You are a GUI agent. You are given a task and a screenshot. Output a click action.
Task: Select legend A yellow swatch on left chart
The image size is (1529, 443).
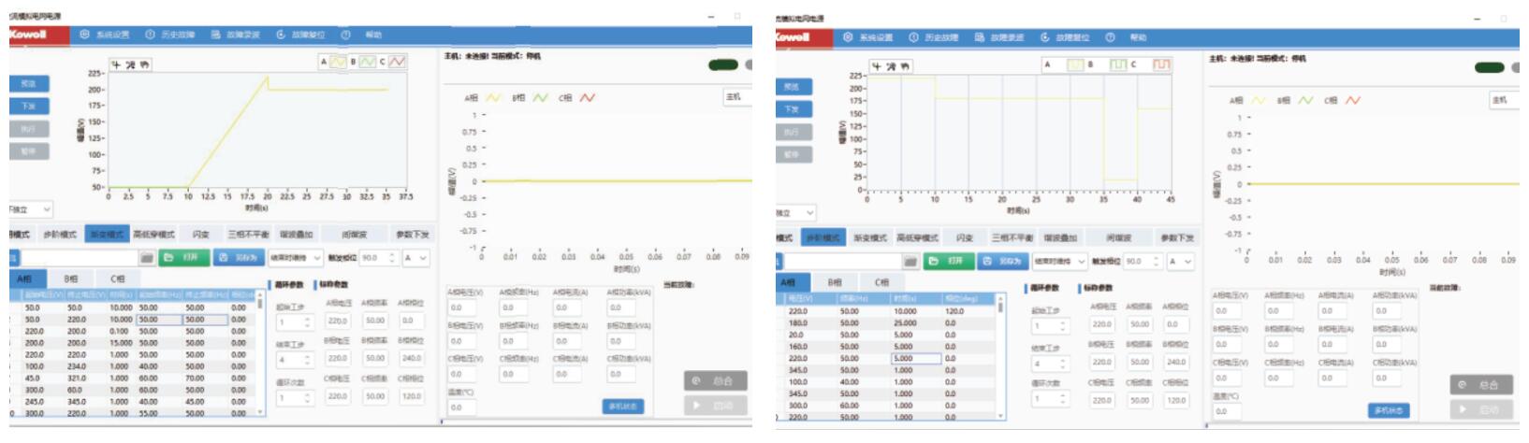[x=338, y=62]
